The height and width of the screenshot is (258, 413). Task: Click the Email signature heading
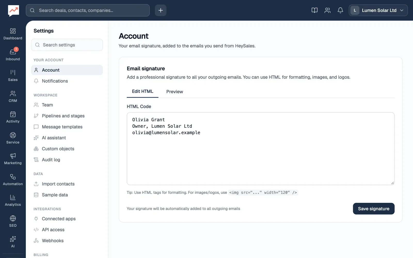point(146,69)
